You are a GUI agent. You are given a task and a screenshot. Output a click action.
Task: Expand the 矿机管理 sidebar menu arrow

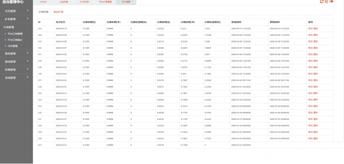[x=28, y=18]
